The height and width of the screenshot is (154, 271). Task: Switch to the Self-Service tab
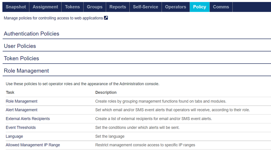[145, 7]
